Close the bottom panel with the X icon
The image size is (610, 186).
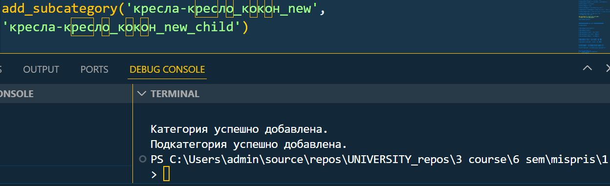click(x=608, y=69)
